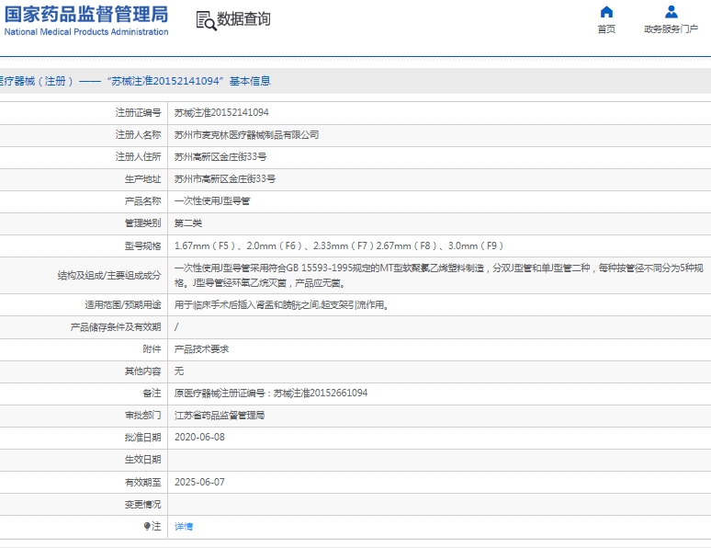Click the 数据查询 heading text
Image resolution: width=711 pixels, height=548 pixels.
tap(244, 19)
